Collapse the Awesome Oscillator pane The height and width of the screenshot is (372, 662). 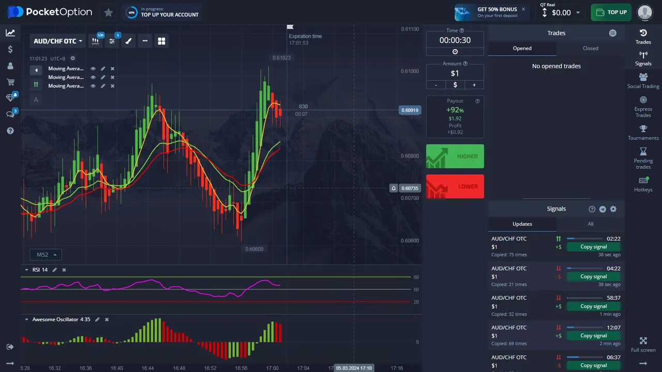pos(26,319)
